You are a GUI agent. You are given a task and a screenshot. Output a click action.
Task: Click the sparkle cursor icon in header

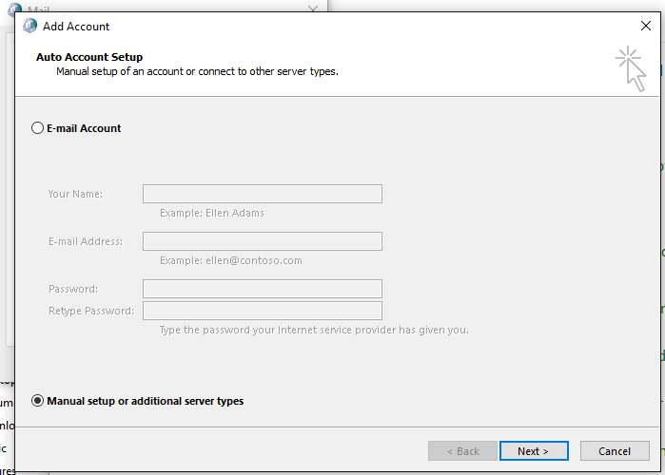click(631, 69)
